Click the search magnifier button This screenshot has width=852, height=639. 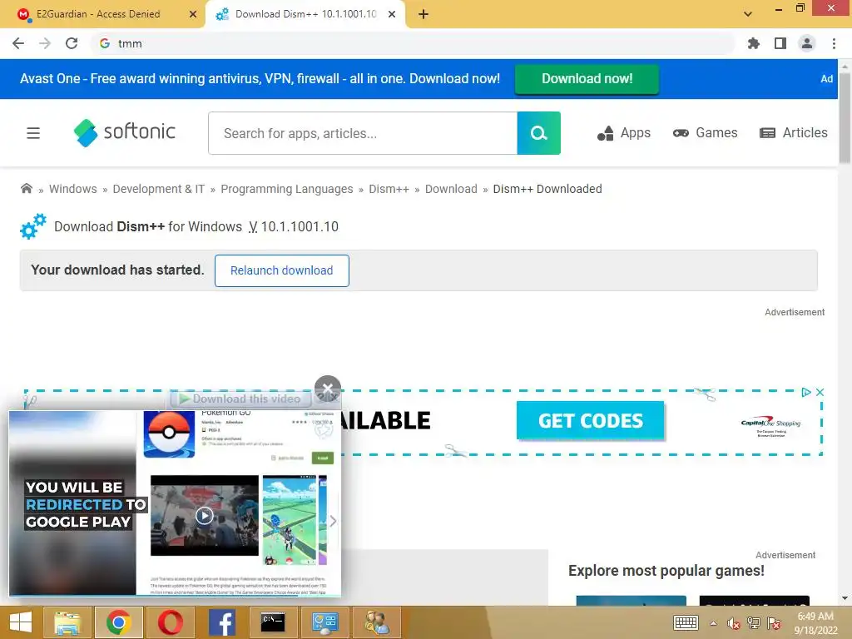pyautogui.click(x=538, y=133)
